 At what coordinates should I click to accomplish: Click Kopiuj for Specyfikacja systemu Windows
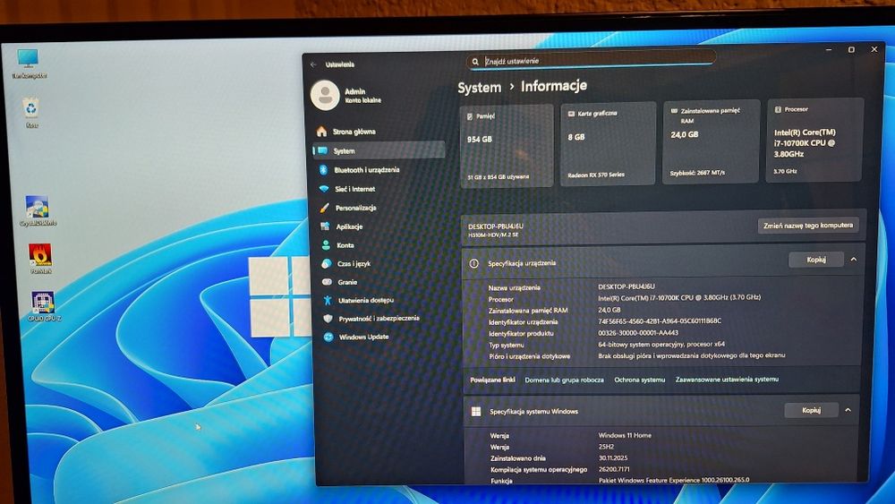811,410
